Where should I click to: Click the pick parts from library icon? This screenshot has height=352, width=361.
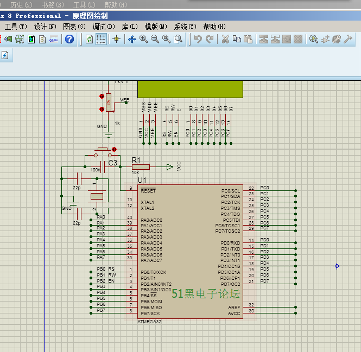coord(314,39)
